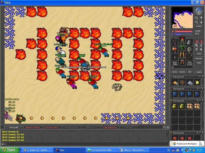
Task: Open the Paula jest dostępna notification
Action: 187,144
